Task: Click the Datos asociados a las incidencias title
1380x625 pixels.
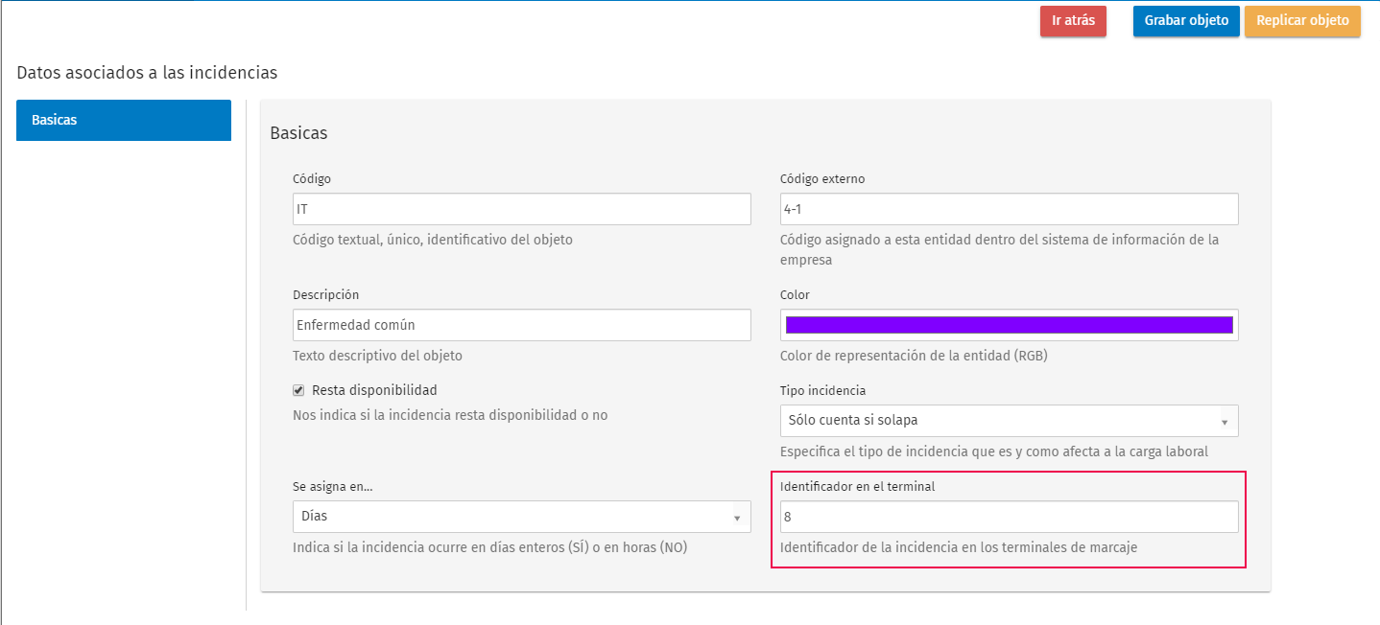Action: [x=147, y=72]
